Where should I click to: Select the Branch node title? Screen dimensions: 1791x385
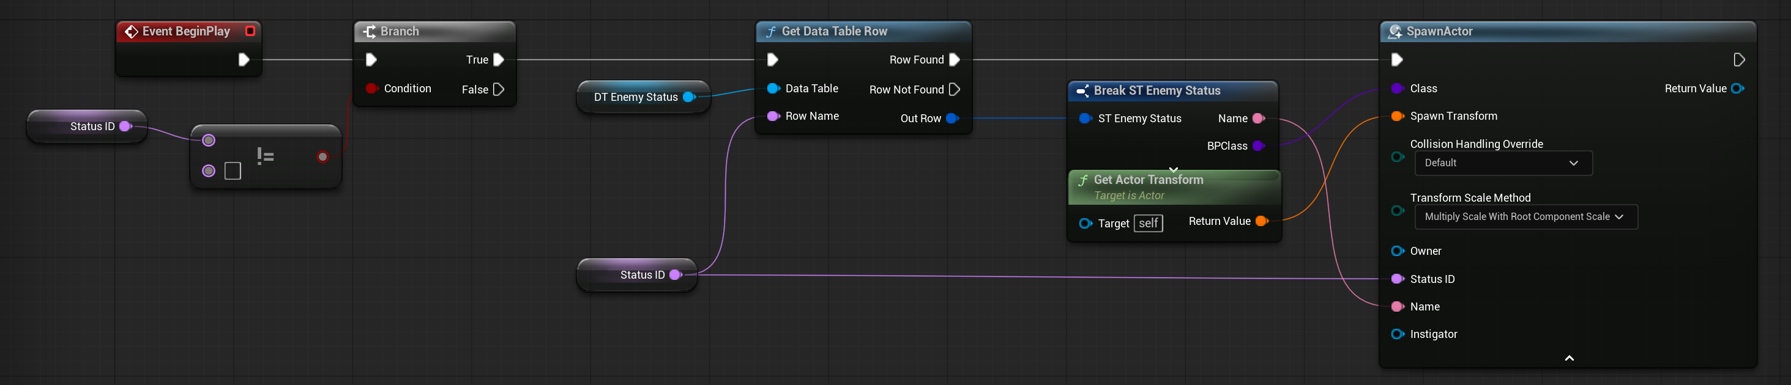tap(400, 31)
